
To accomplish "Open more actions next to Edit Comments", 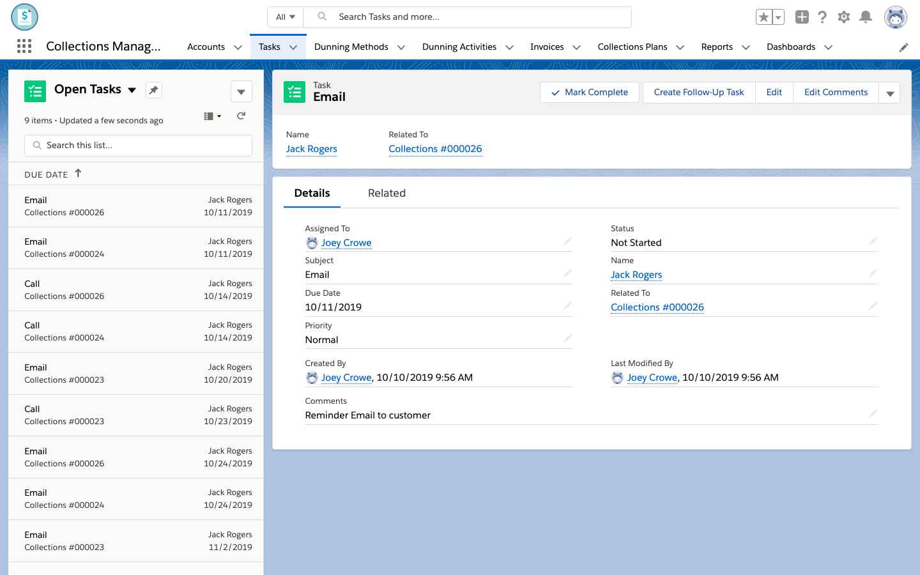I will pyautogui.click(x=889, y=92).
